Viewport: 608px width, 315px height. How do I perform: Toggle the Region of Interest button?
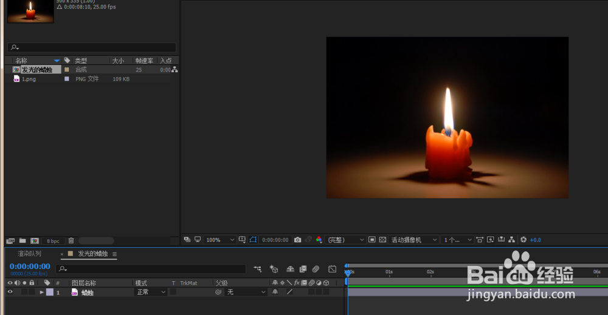point(372,240)
